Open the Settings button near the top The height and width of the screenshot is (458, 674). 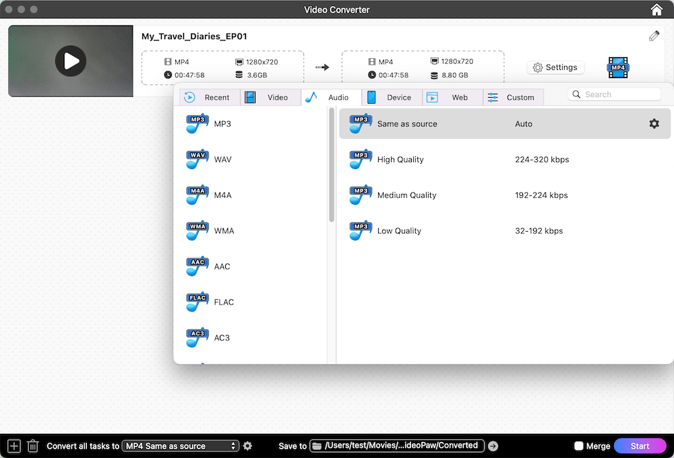pos(555,67)
